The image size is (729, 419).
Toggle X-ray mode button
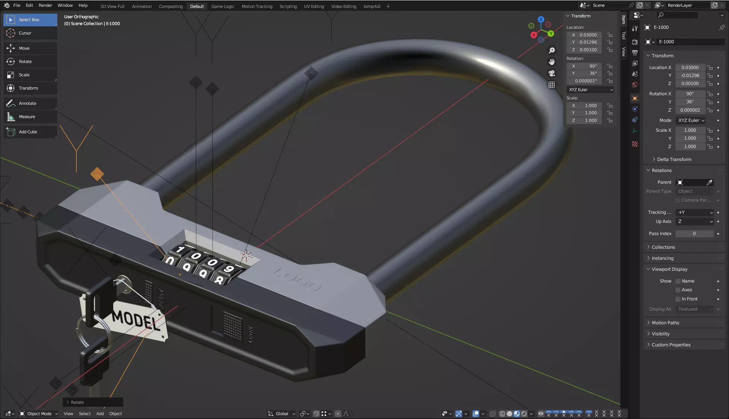coord(492,414)
